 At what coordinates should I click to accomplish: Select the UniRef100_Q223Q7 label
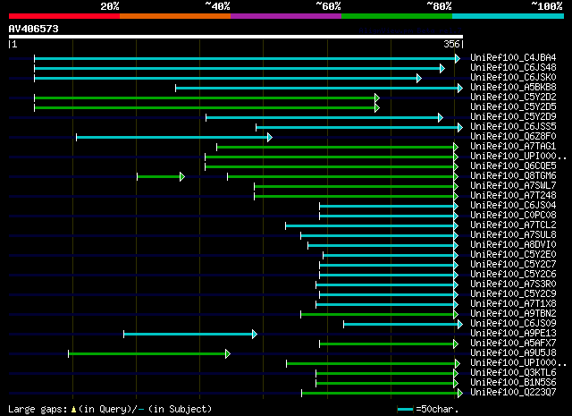[x=513, y=393]
